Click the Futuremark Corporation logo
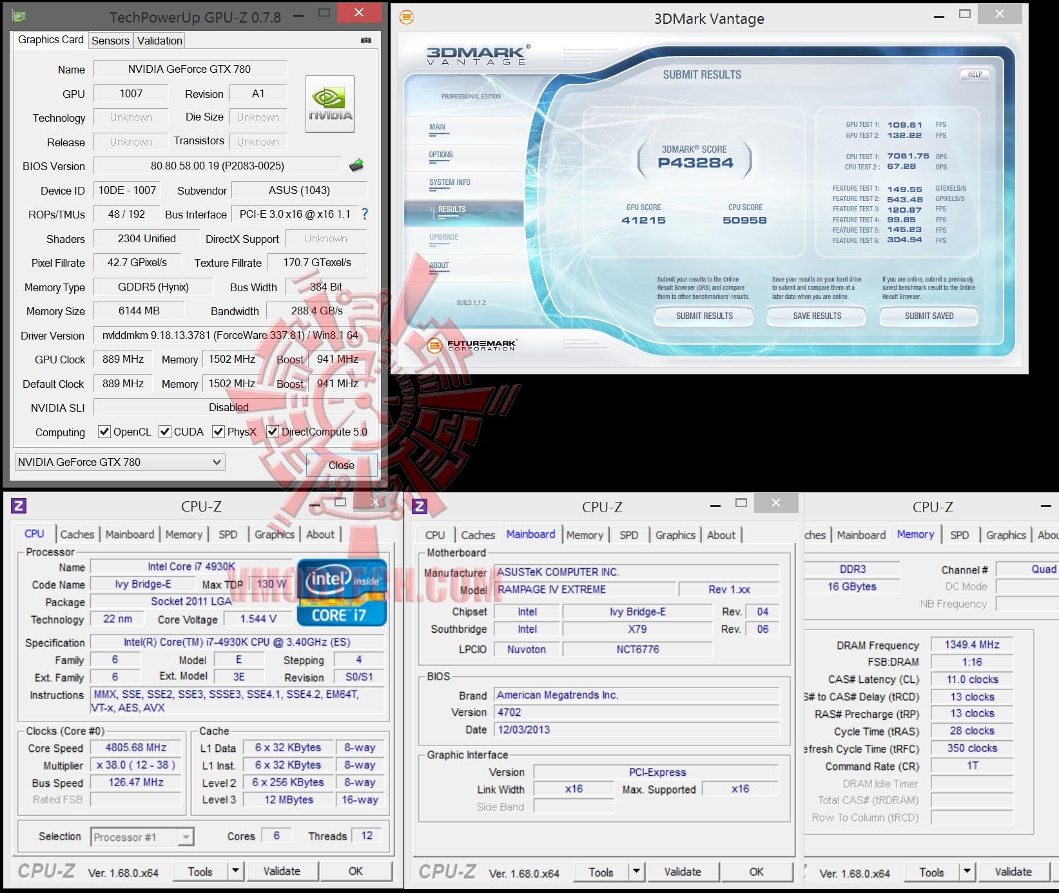The image size is (1059, 893). pos(472,345)
